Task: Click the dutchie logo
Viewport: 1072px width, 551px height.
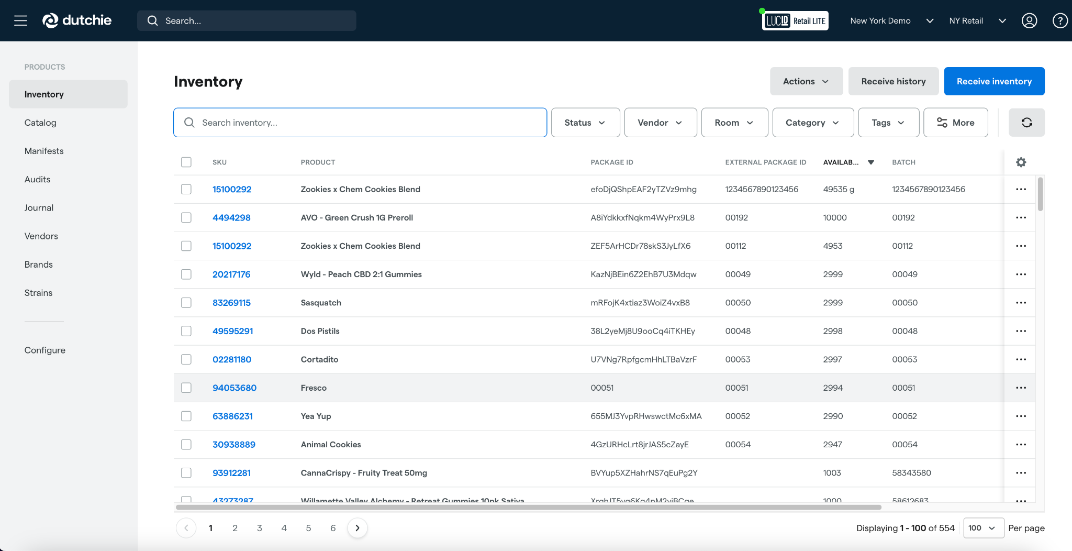Action: [76, 20]
